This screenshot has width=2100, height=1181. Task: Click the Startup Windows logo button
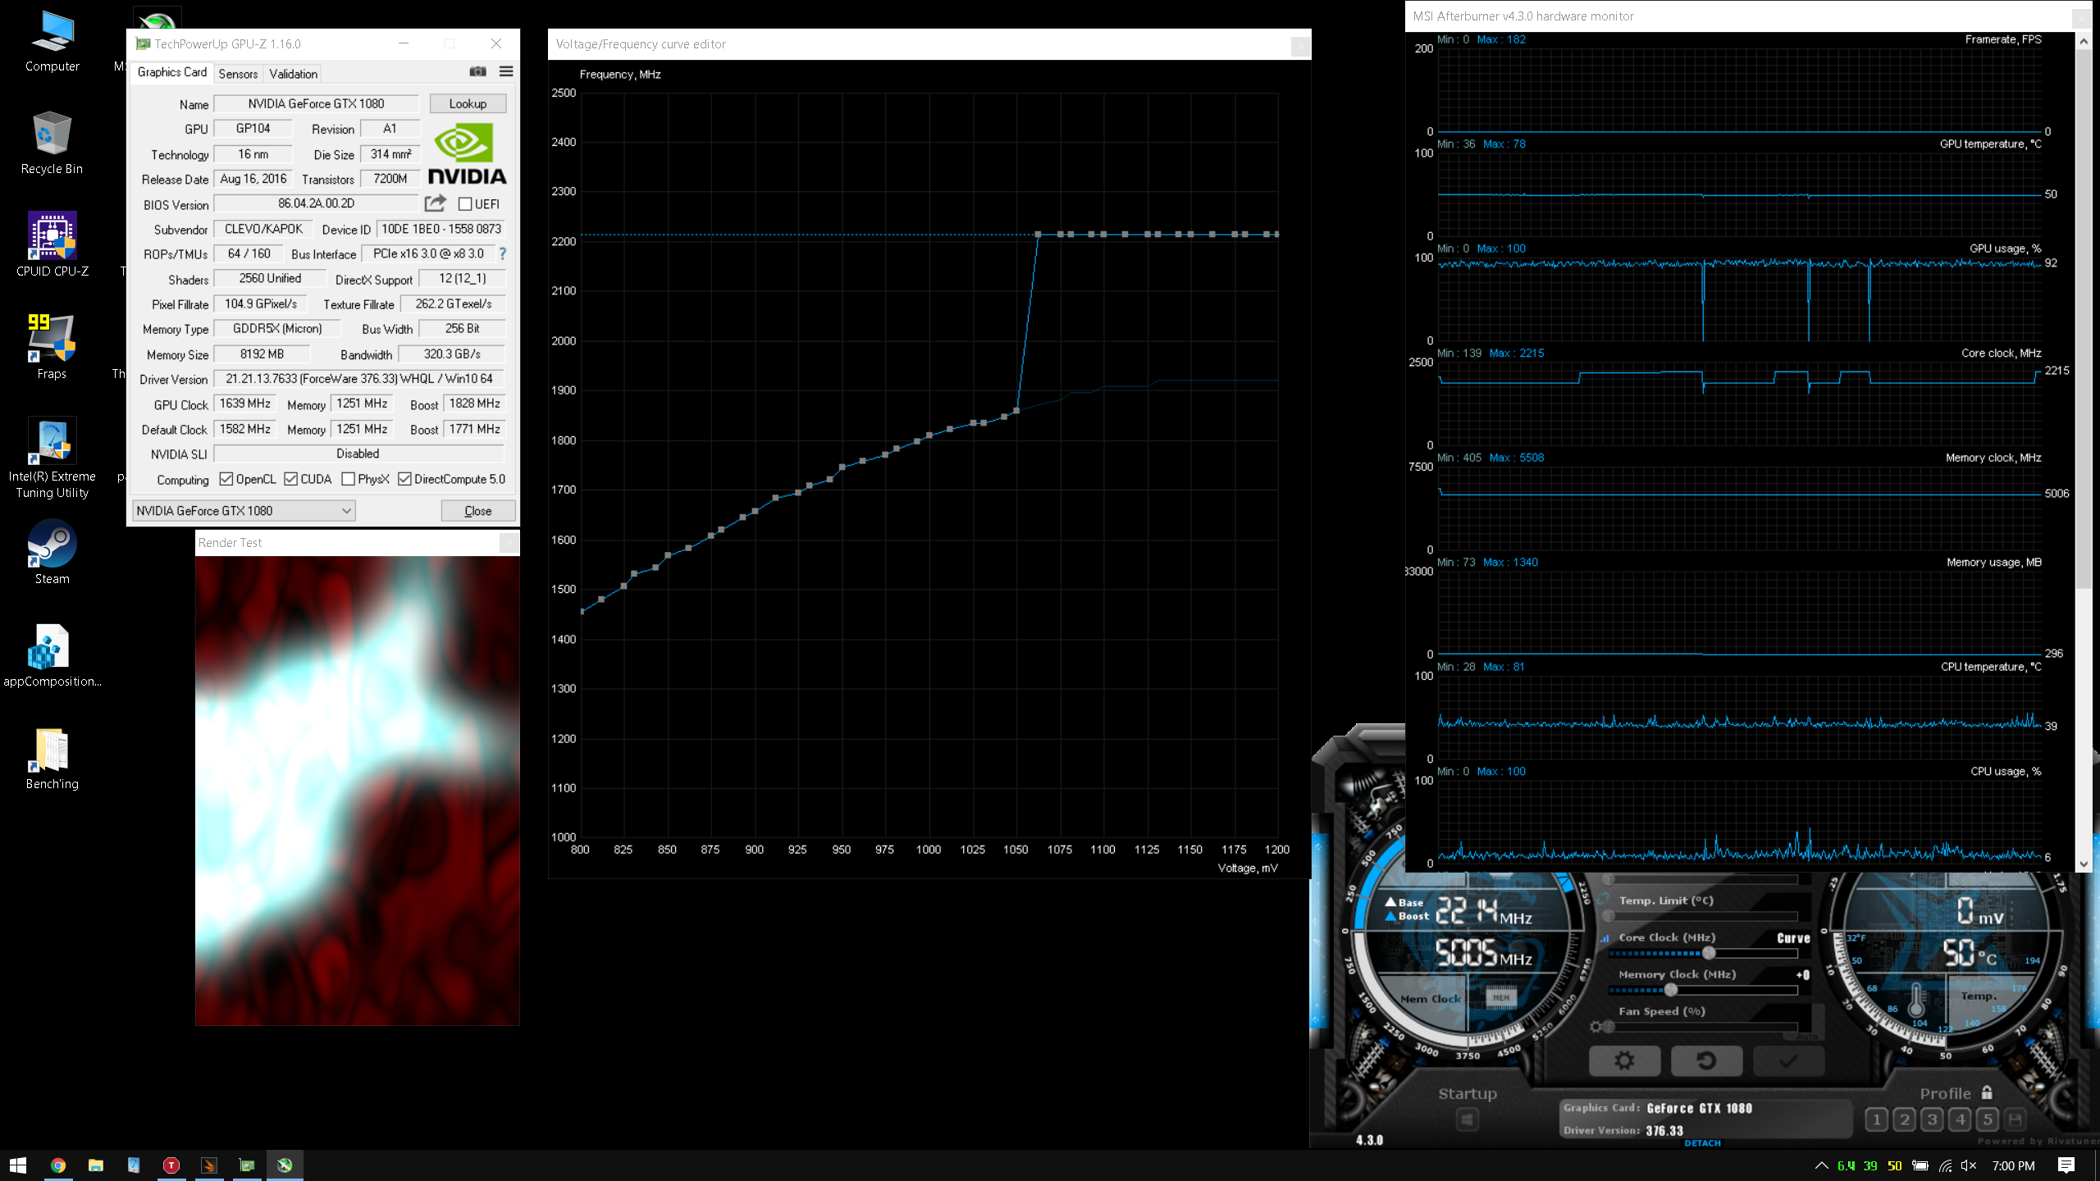coord(1467,1119)
